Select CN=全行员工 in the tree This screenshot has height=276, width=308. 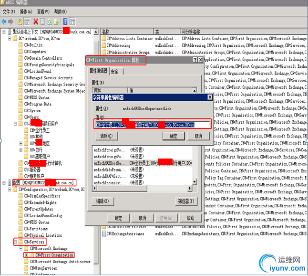pyautogui.click(x=40, y=130)
